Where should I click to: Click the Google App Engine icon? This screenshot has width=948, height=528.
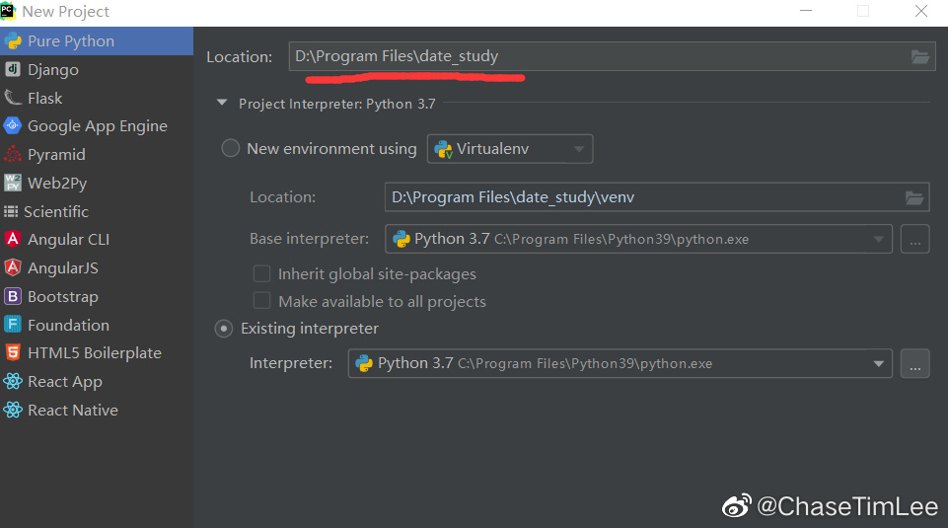click(x=13, y=125)
